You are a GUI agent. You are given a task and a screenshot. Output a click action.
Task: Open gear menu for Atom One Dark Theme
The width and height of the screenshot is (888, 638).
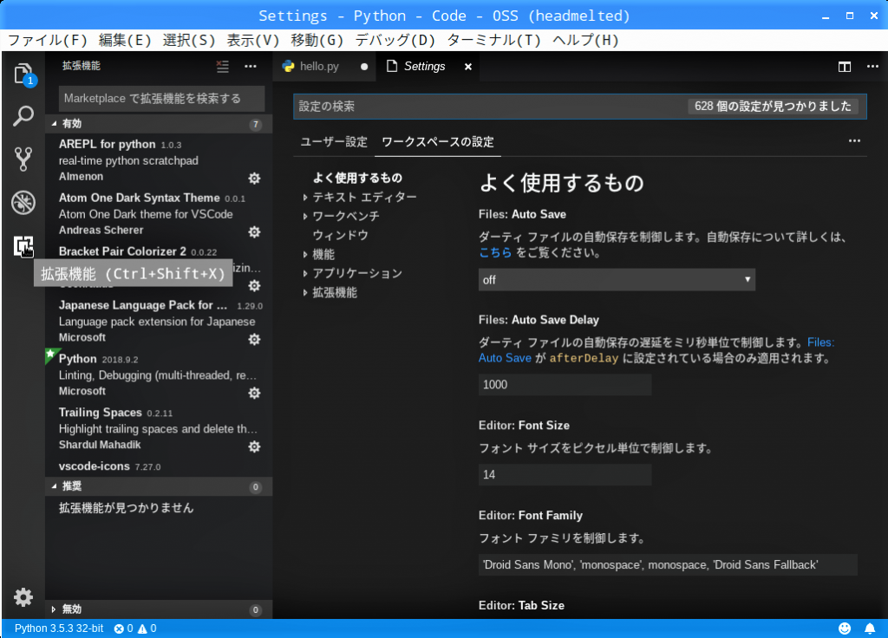(254, 232)
